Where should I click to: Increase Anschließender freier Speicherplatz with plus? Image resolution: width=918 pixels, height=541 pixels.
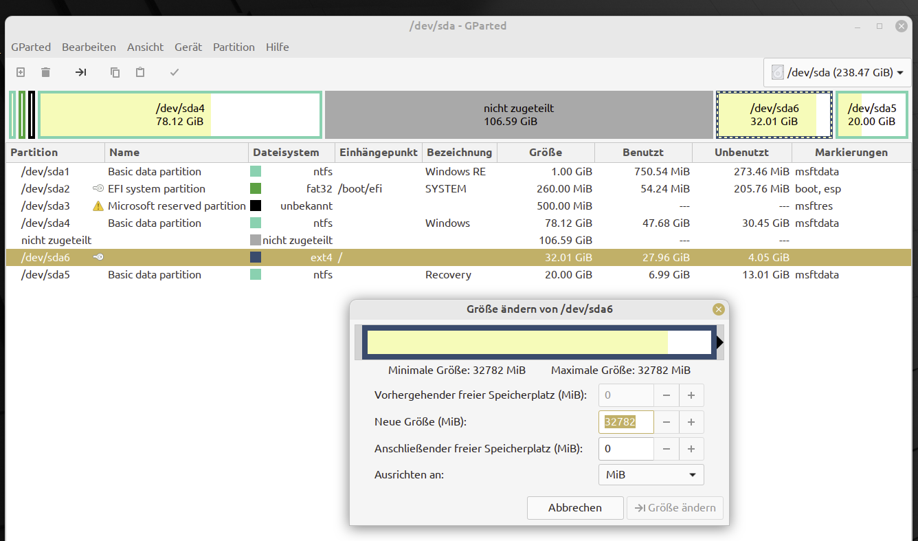(691, 450)
